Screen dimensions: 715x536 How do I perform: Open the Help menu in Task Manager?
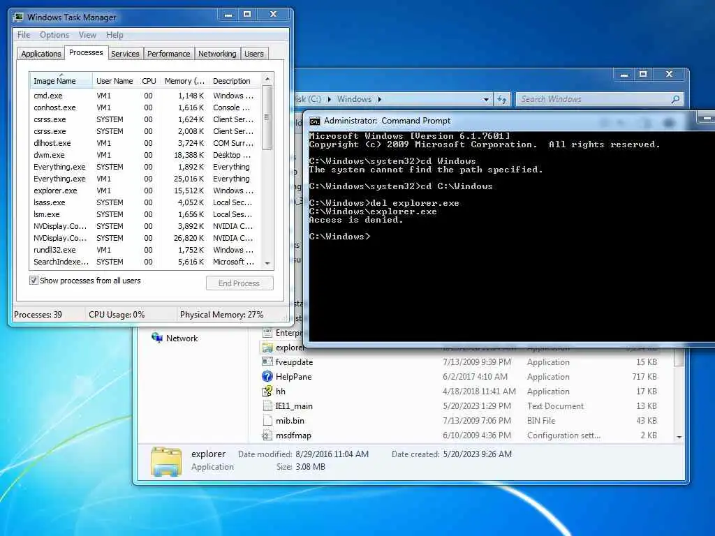(x=115, y=35)
